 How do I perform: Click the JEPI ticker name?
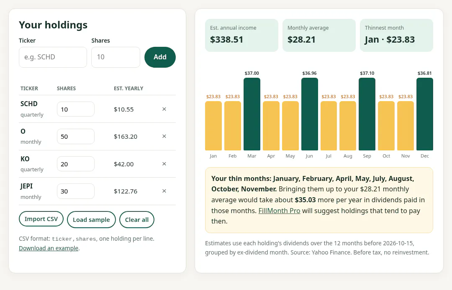point(26,186)
